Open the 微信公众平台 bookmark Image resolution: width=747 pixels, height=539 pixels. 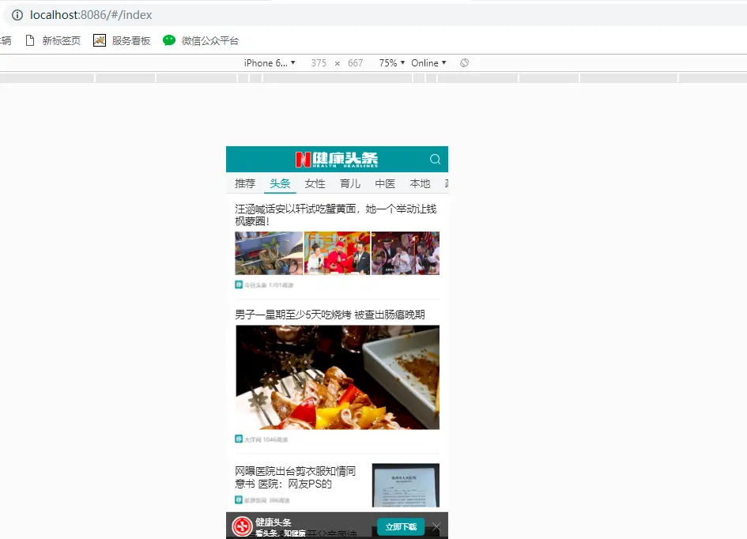click(201, 41)
